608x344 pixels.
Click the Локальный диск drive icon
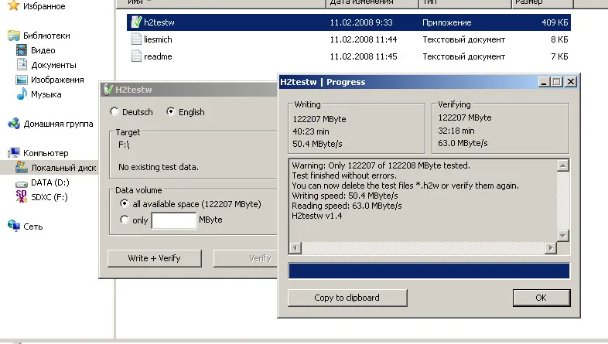tap(22, 167)
